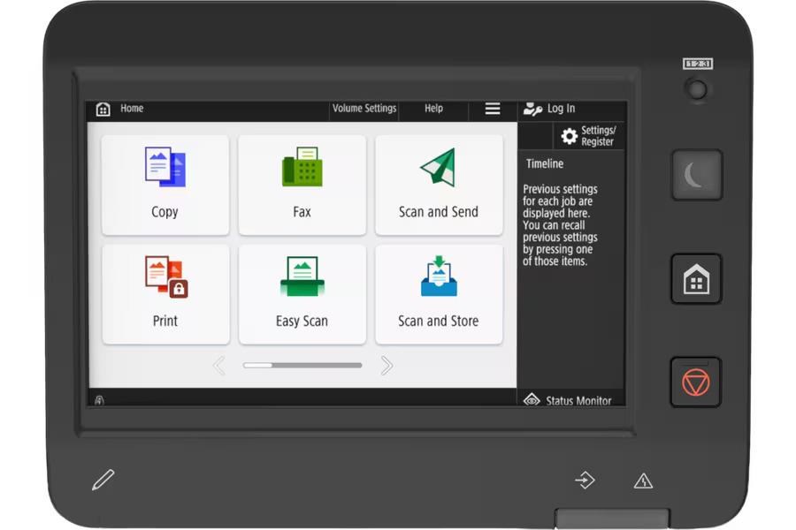This screenshot has width=796, height=530.
Task: Open the Copy function tile
Action: click(165, 185)
